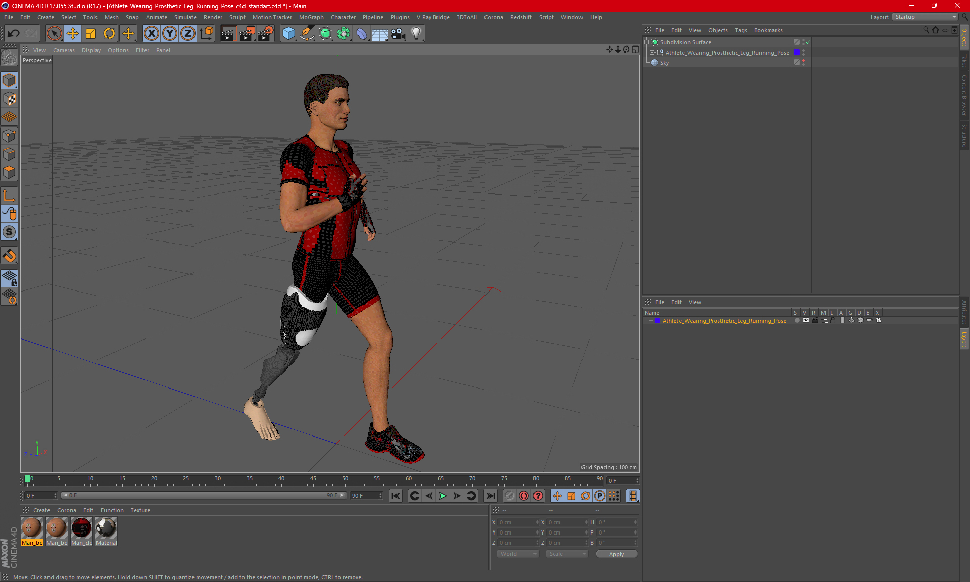Open the Scale mode dropdown
This screenshot has width=970, height=582.
pos(567,554)
